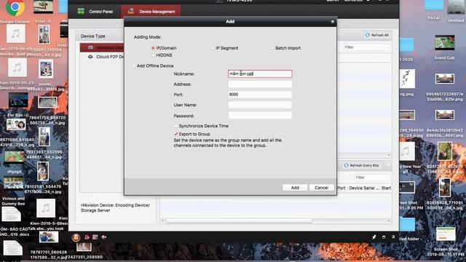The image size is (466, 262).
Task: Click the Cloud P2P device icon
Action: (x=90, y=57)
